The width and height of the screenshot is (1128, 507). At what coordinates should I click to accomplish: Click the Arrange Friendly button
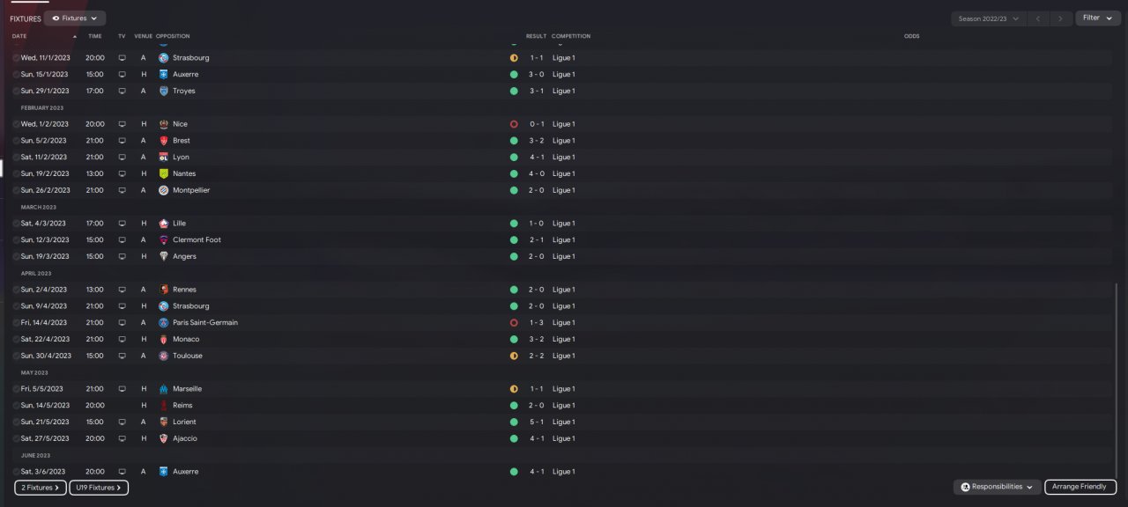pos(1080,487)
